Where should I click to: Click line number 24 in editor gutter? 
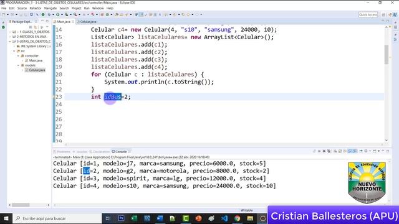pos(59,104)
